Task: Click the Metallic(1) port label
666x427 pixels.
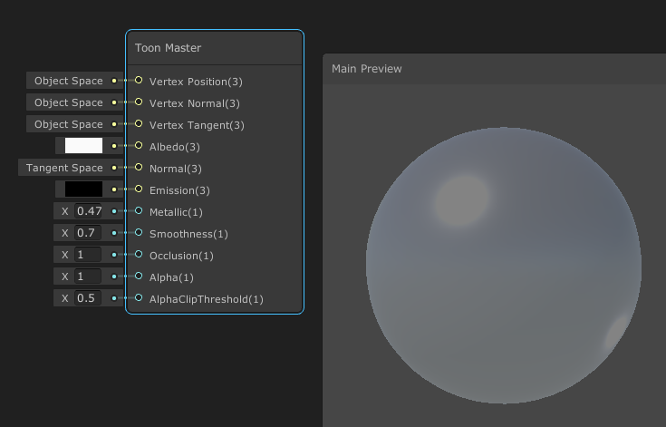Action: (x=176, y=212)
